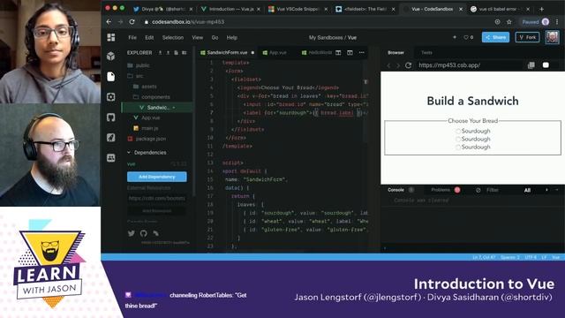Switch to the Tests preview tab
The height and width of the screenshot is (318, 565).
(x=426, y=53)
